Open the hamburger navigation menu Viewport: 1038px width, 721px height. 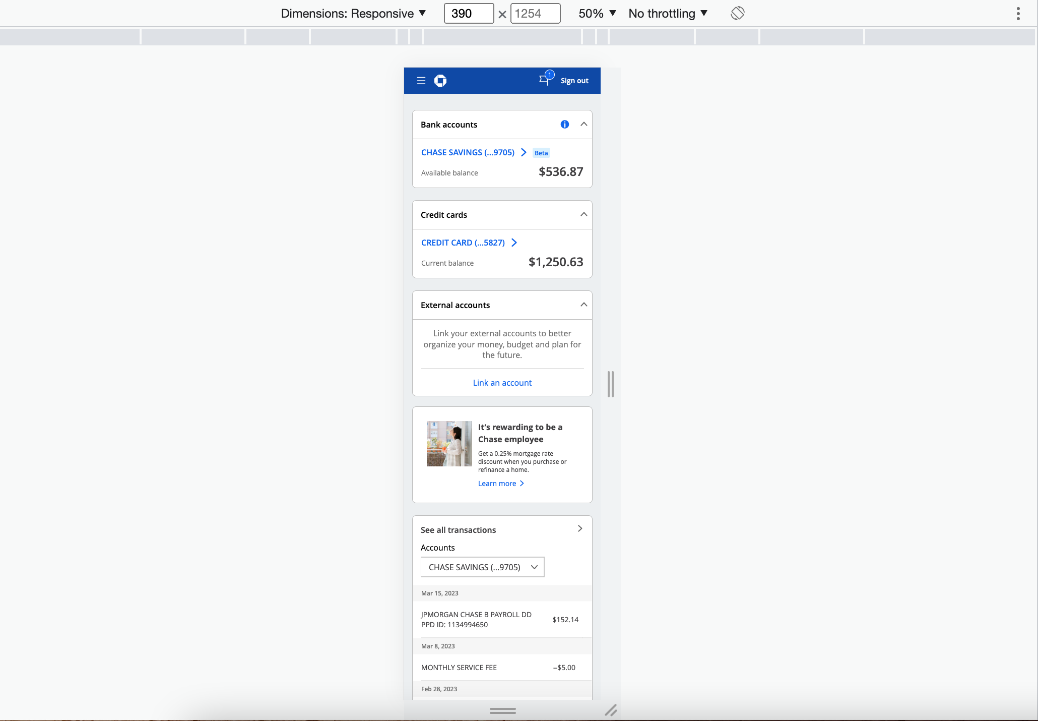(x=421, y=81)
